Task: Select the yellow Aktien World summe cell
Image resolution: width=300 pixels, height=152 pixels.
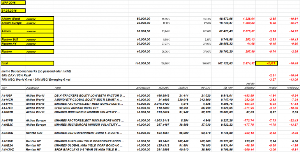Action: coord(27,19)
